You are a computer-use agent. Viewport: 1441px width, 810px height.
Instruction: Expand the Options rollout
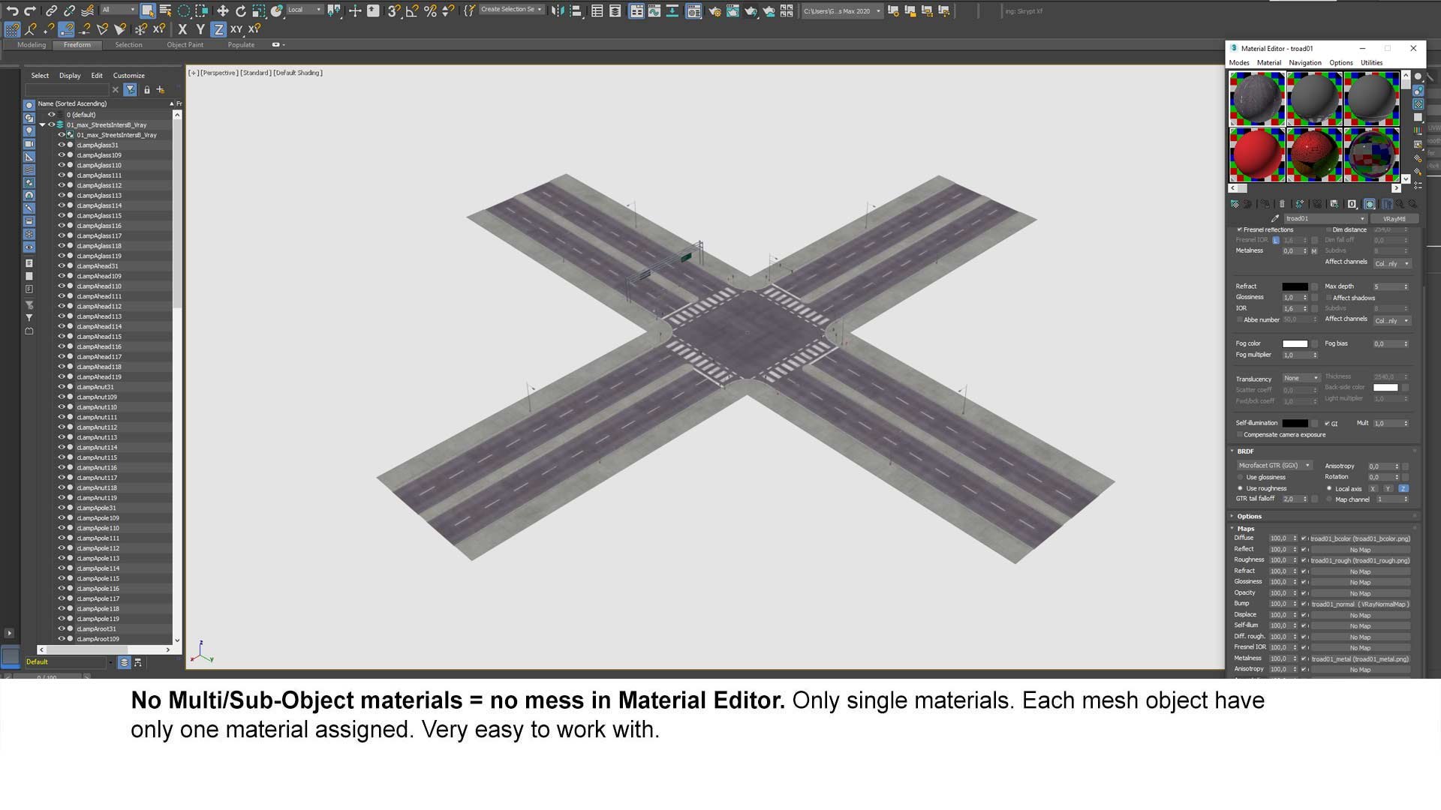[1249, 517]
